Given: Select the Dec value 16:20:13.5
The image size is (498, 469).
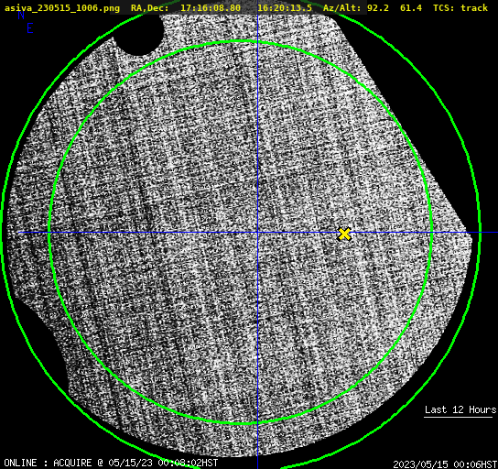Looking at the screenshot, I should [x=285, y=8].
